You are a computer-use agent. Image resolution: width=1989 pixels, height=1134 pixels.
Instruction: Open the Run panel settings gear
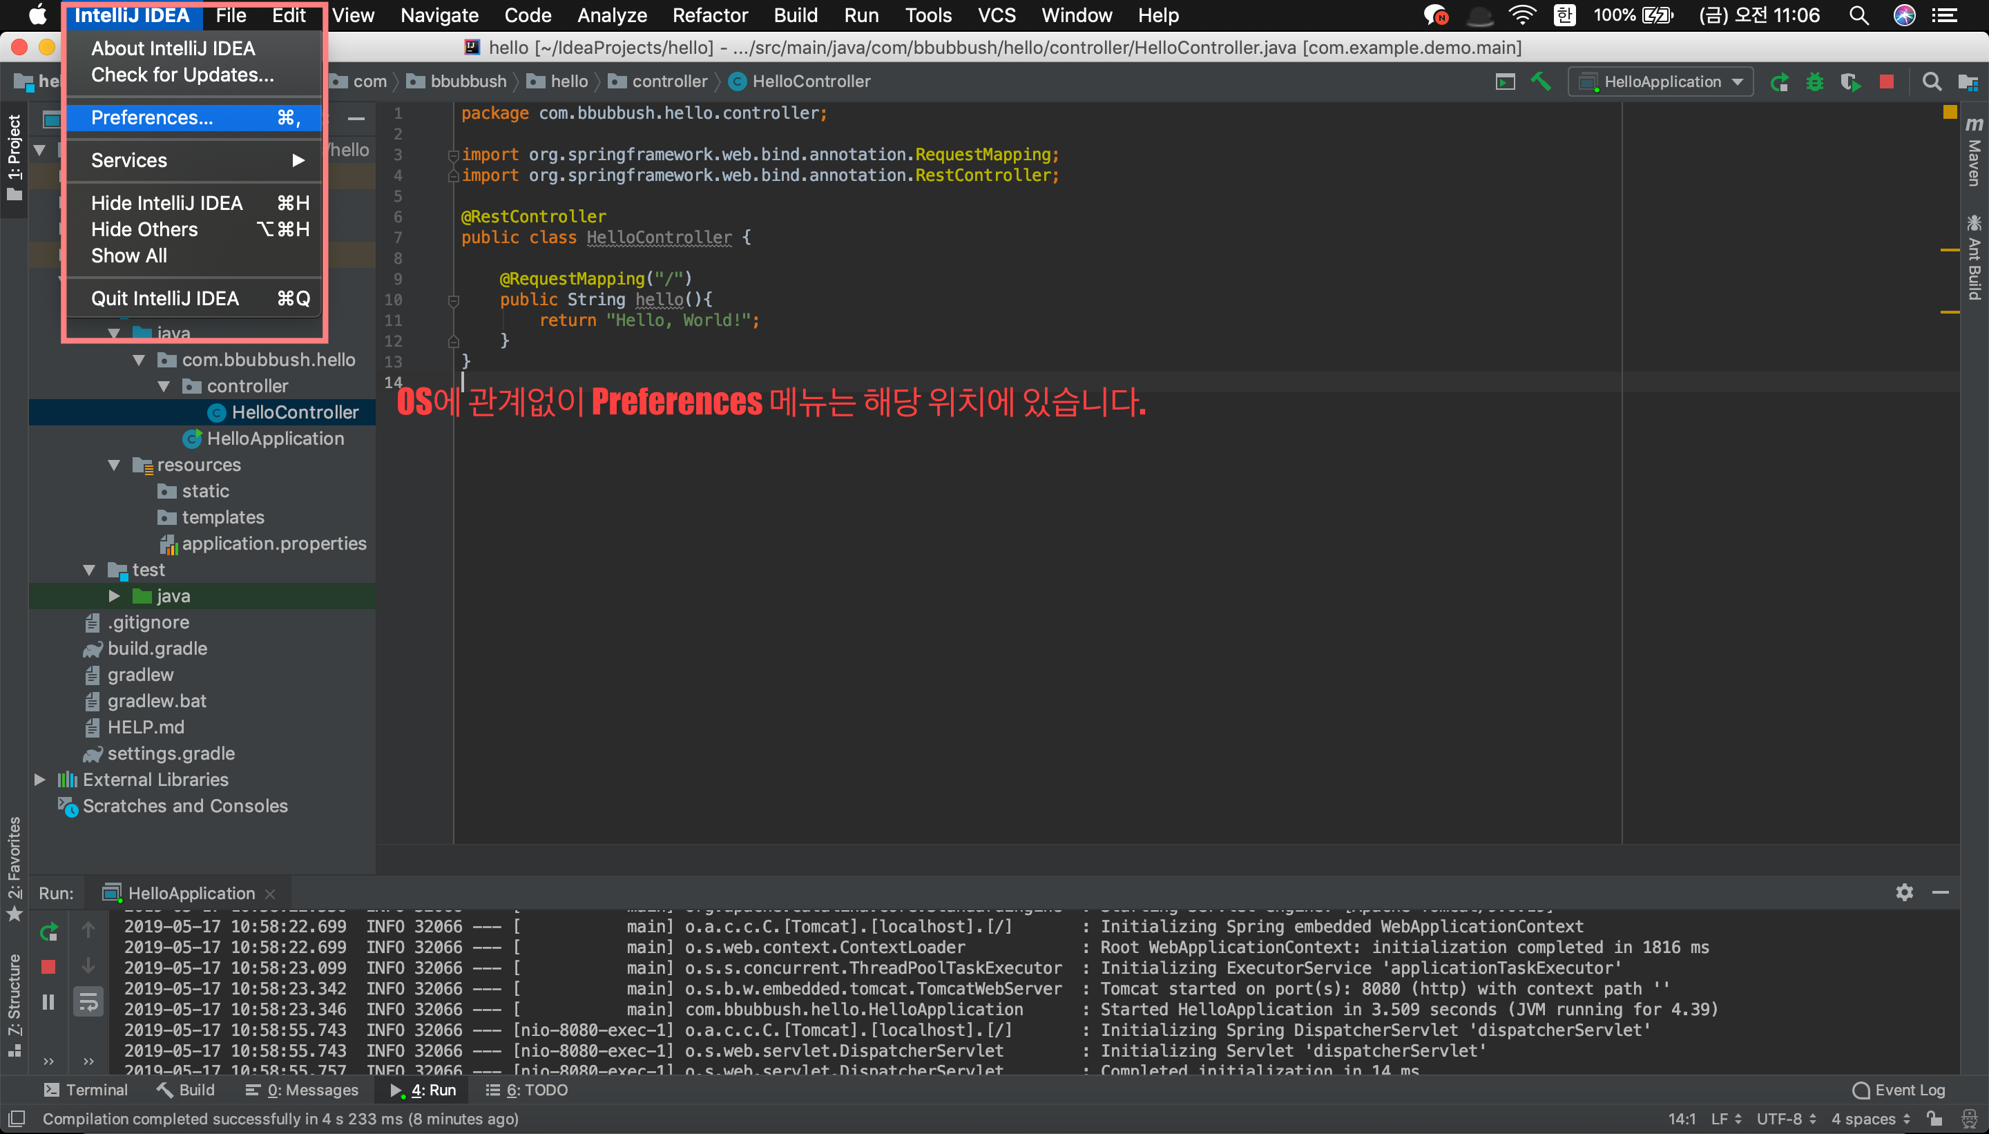[1904, 892]
